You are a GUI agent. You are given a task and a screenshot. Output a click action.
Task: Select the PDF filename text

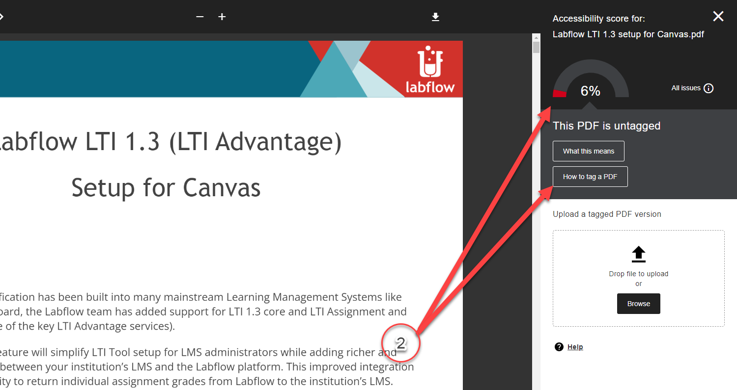point(628,34)
